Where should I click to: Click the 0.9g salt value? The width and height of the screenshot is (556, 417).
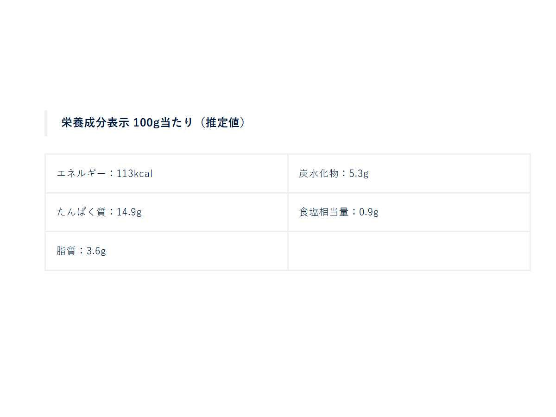coord(369,212)
